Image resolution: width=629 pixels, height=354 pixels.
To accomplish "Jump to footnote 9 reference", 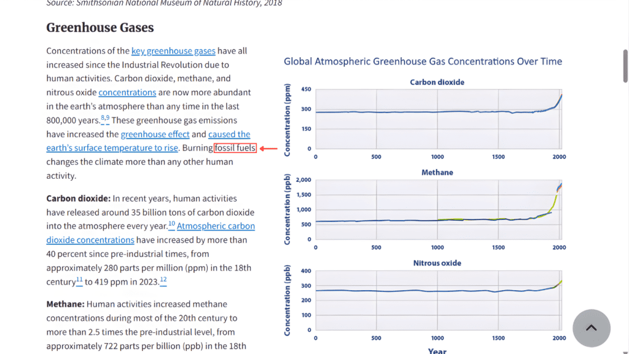I will coord(107,118).
